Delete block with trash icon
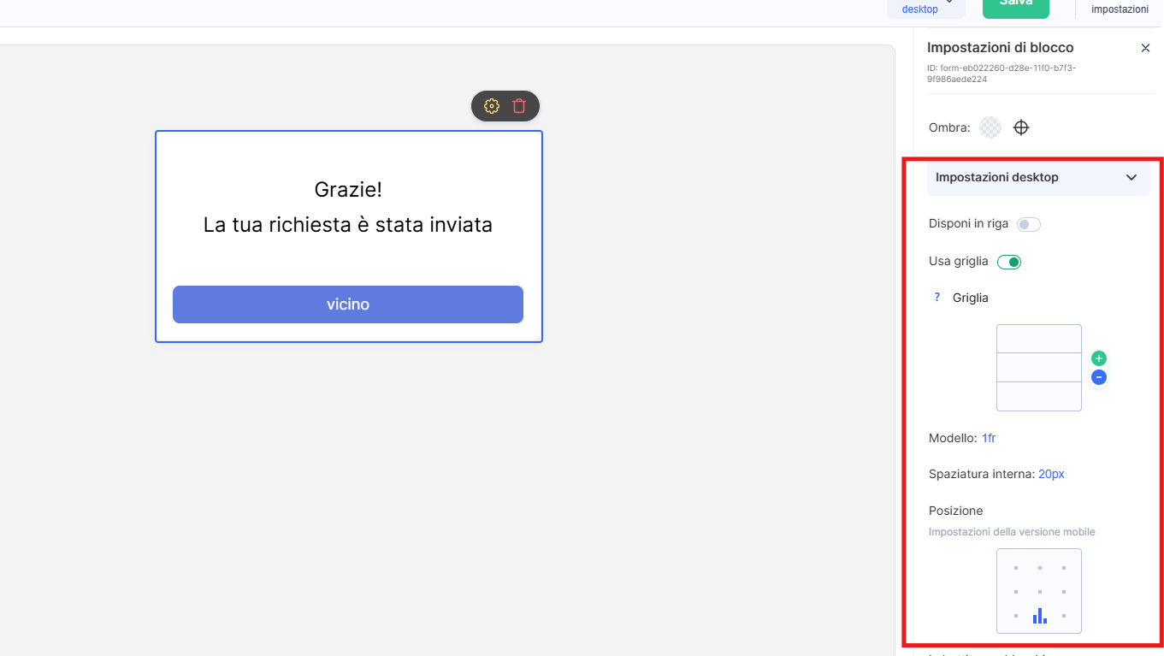The width and height of the screenshot is (1164, 656). pyautogui.click(x=519, y=106)
